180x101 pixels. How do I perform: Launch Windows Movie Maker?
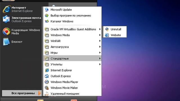tap(73, 88)
